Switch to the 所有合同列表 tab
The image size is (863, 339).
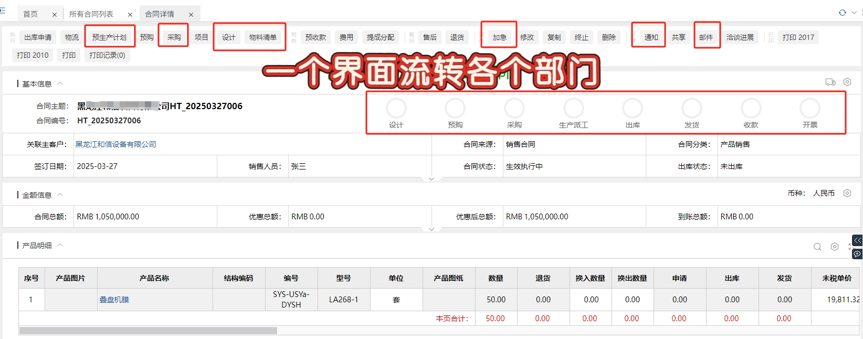91,14
